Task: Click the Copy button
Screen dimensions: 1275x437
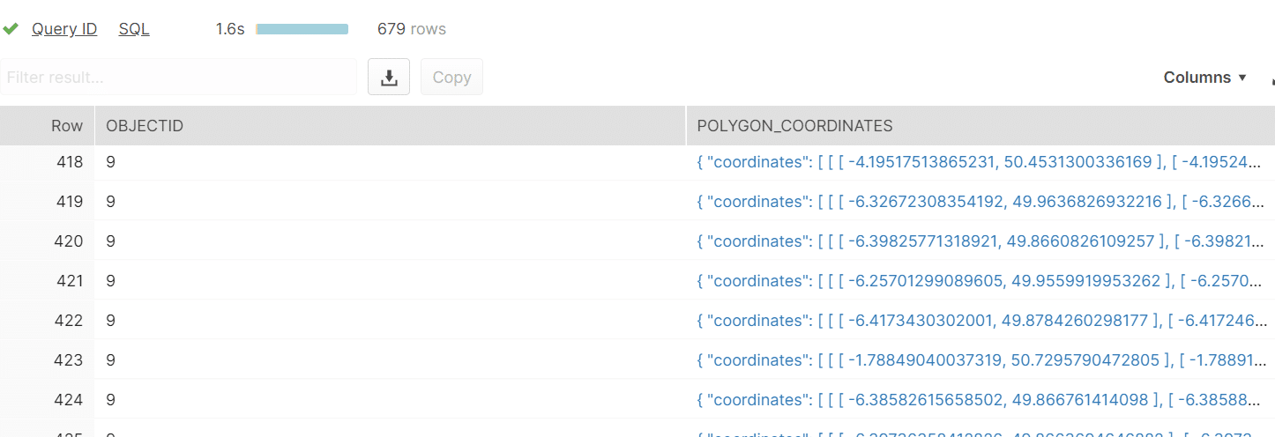Action: (x=451, y=78)
